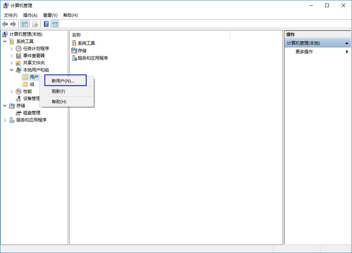This screenshot has height=253, width=352.
Task: Select 设备管理器 label in tree
Action: pos(31,99)
